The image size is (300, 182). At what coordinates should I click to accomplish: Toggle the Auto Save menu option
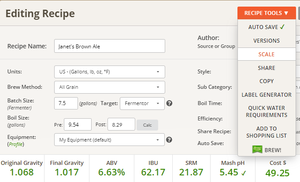click(x=267, y=27)
